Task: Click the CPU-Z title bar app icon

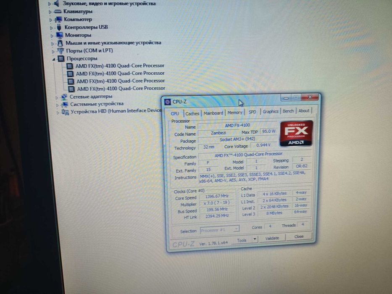Action: pyautogui.click(x=168, y=102)
